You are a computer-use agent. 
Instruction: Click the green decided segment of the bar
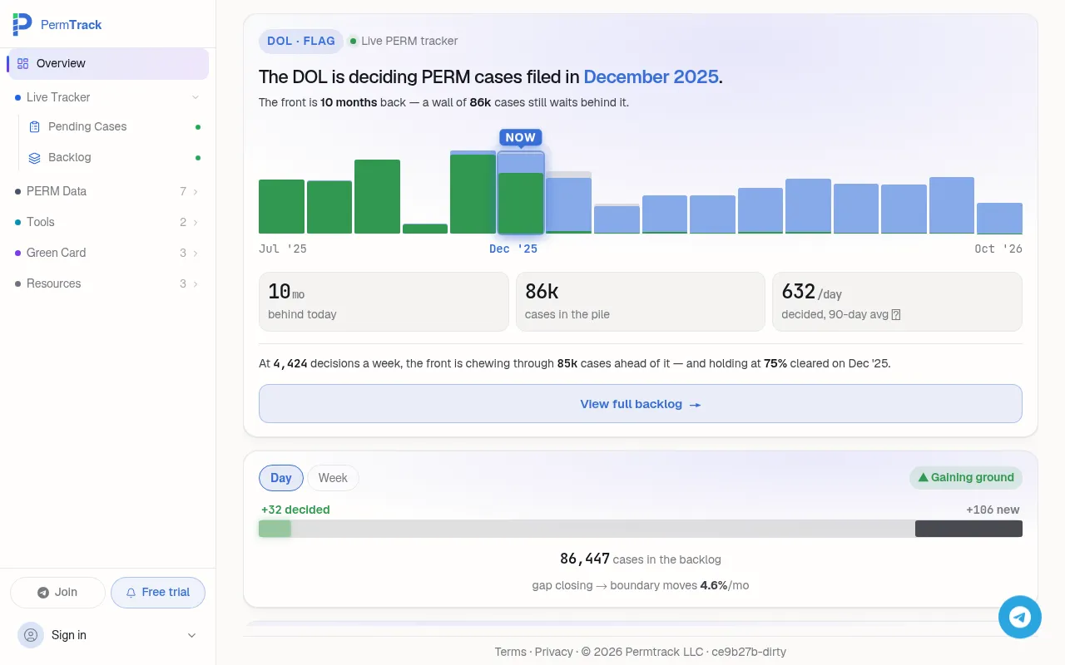click(x=275, y=529)
